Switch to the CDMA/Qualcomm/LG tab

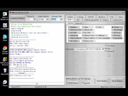coord(92,20)
